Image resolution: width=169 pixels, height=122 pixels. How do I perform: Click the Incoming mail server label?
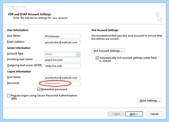[x=20, y=59]
